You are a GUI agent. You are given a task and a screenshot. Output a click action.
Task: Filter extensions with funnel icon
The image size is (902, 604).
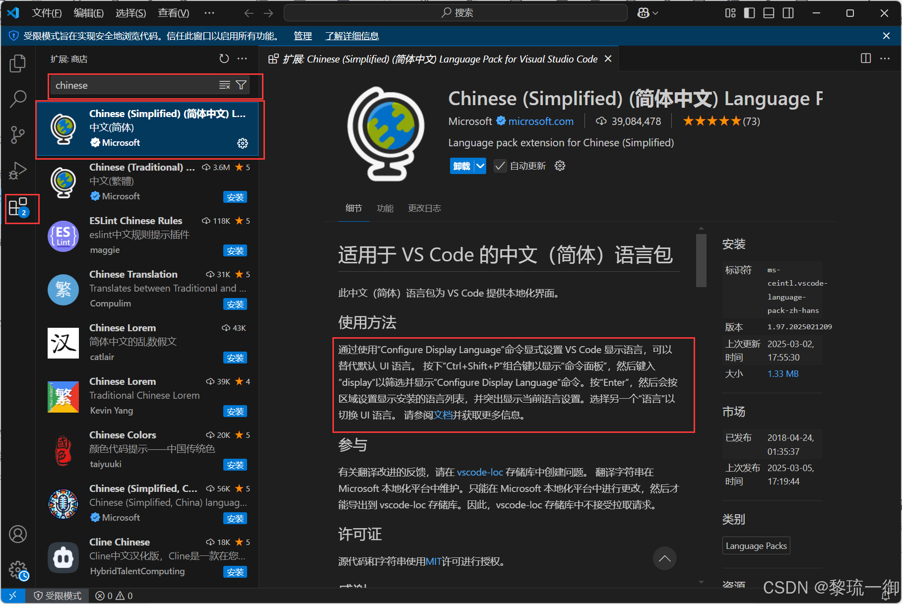[x=242, y=85]
